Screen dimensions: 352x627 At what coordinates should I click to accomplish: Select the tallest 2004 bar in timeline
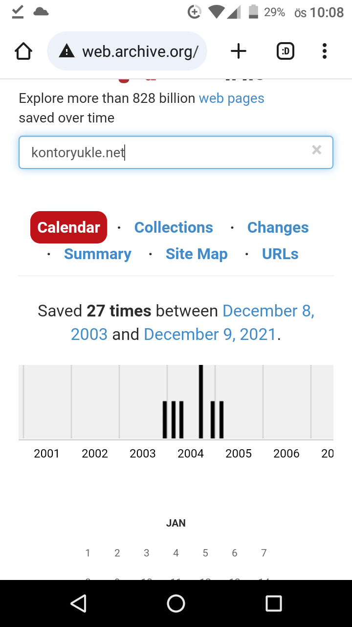click(201, 402)
